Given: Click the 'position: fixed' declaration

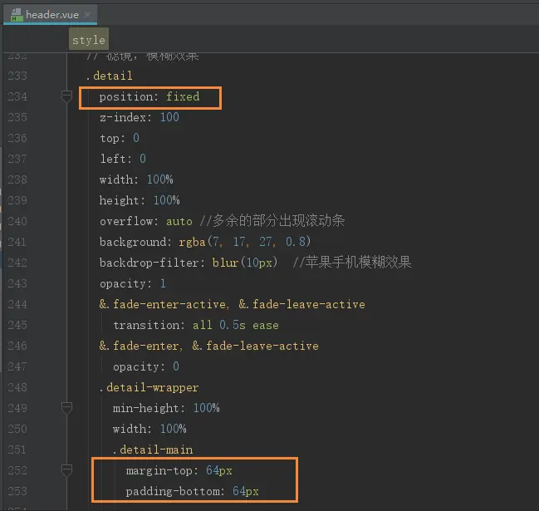Looking at the screenshot, I should (x=149, y=96).
